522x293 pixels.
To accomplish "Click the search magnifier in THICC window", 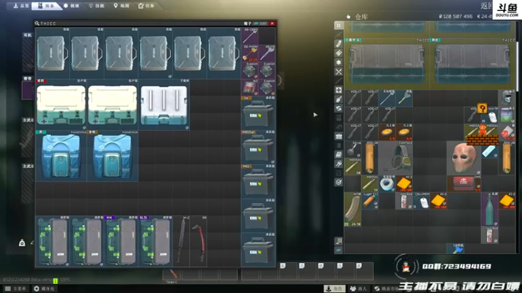I will (x=37, y=23).
